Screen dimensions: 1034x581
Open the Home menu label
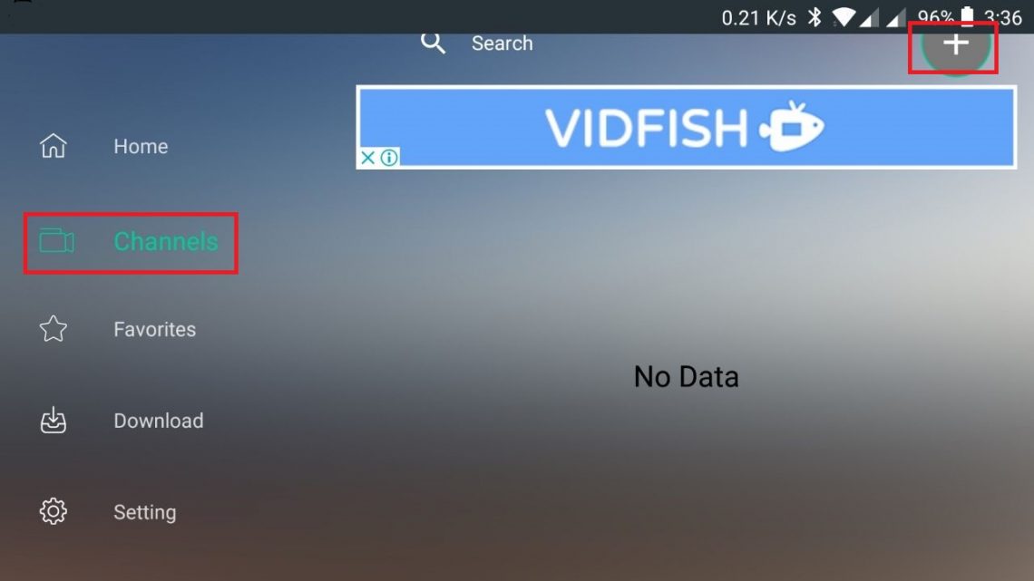[x=141, y=146]
